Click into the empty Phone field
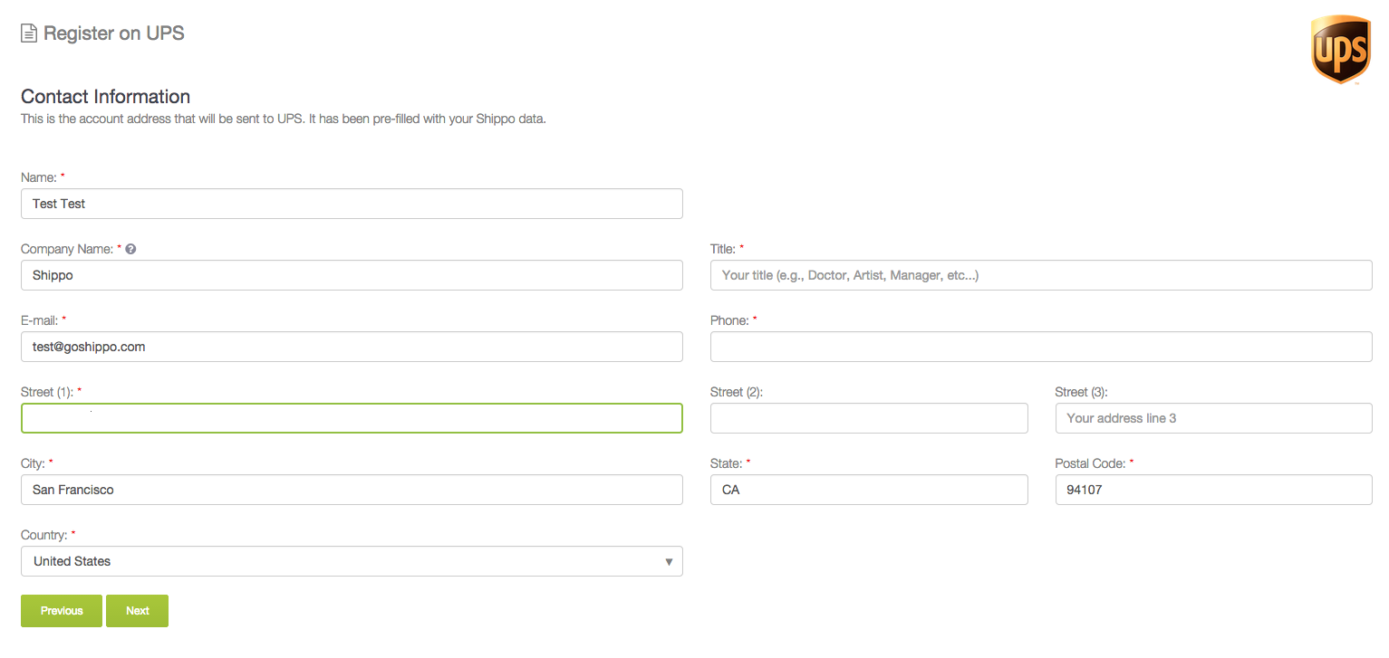 (x=1041, y=347)
